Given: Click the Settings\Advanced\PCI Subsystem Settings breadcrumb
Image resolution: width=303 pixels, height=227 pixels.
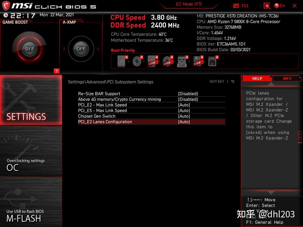Looking at the screenshot, I should point(111,82).
